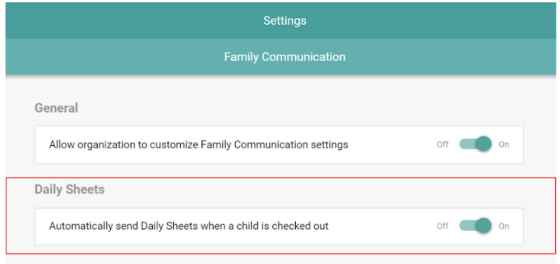Click the Settings header bar

[x=280, y=20]
